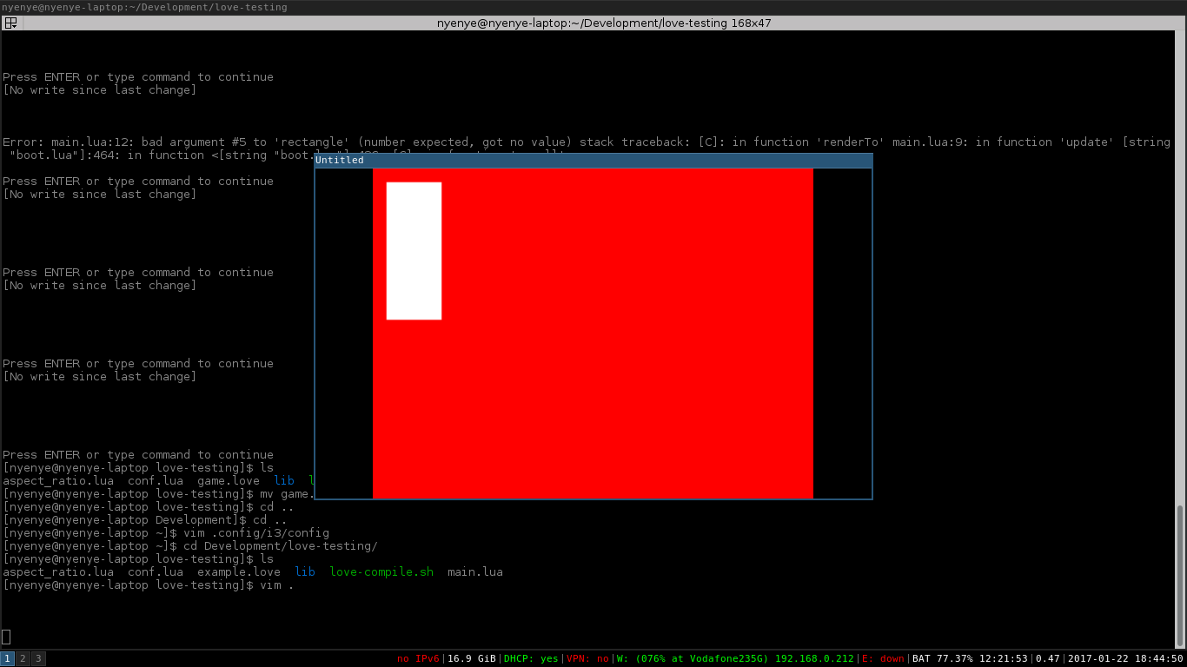
Task: Click the final 'vim .' command line
Action: [149, 585]
